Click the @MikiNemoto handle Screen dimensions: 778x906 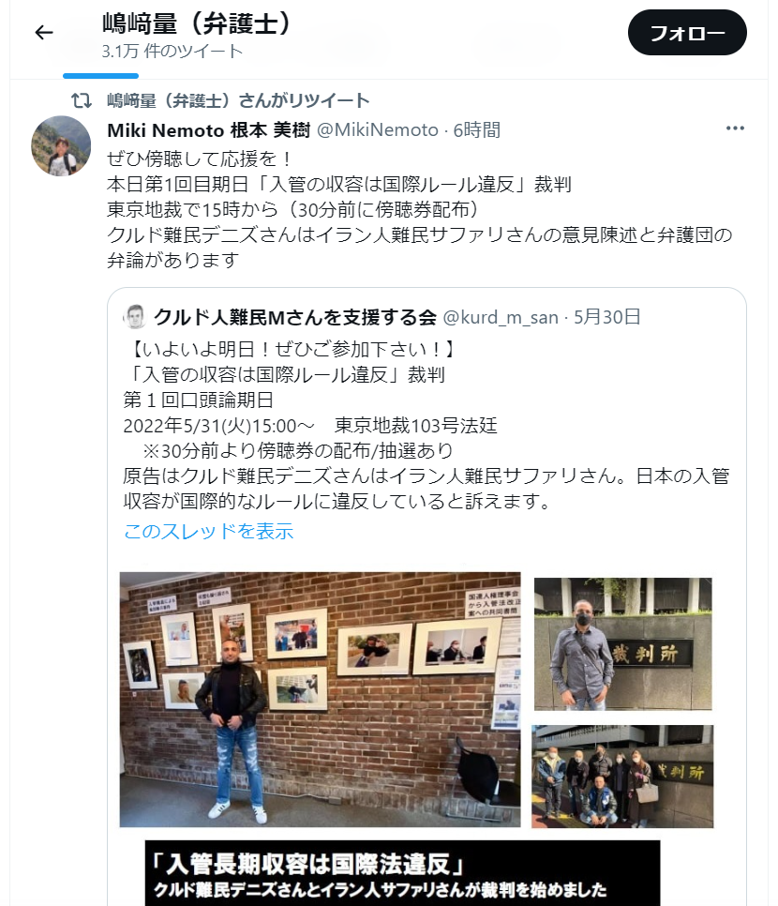[378, 130]
